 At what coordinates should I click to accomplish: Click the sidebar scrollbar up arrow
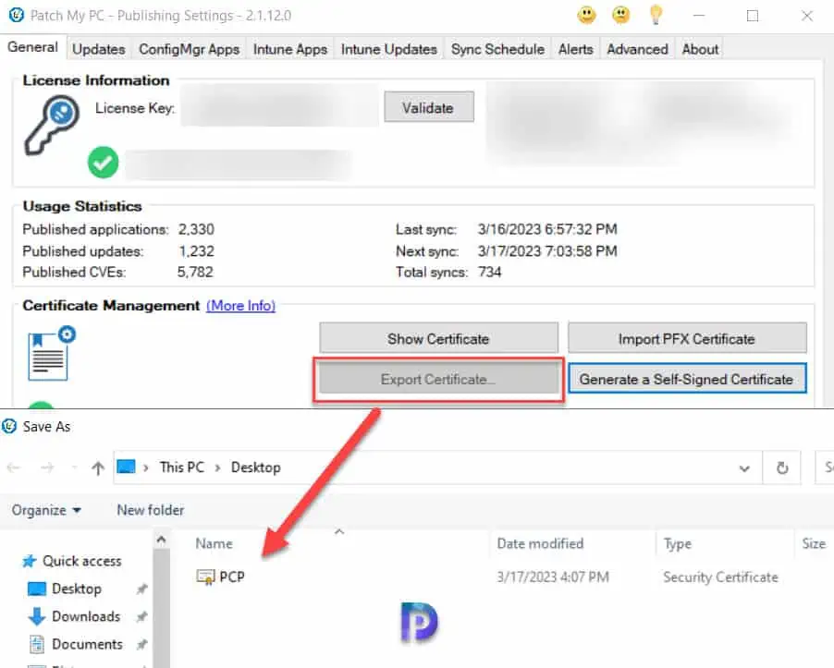pyautogui.click(x=161, y=540)
